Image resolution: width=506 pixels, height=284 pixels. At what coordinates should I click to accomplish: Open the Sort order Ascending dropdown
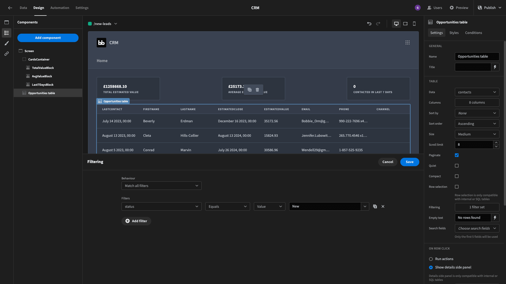[x=477, y=124]
